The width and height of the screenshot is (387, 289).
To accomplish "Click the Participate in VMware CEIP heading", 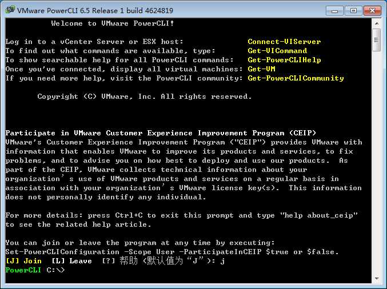I will point(161,133).
